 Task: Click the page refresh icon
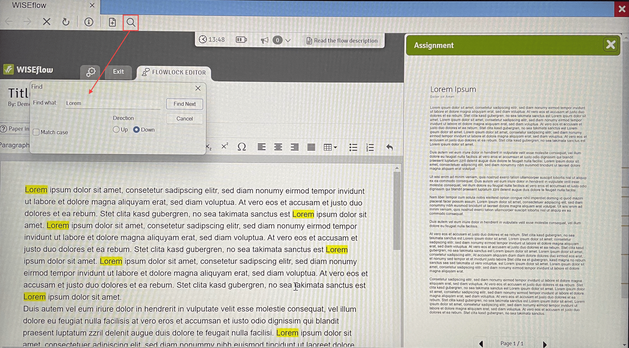tap(66, 22)
